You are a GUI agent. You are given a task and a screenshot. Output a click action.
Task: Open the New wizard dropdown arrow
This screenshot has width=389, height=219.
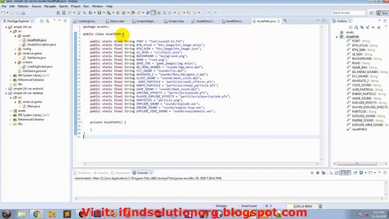[7, 13]
